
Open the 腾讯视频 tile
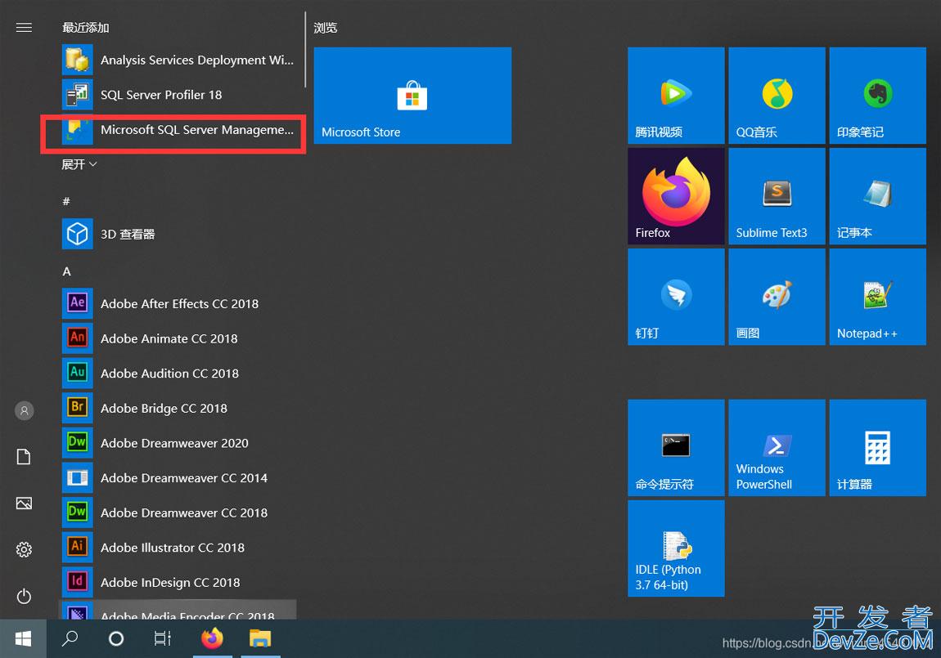[676, 96]
